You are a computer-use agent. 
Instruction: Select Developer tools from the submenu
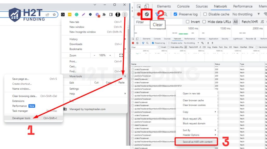21,118
